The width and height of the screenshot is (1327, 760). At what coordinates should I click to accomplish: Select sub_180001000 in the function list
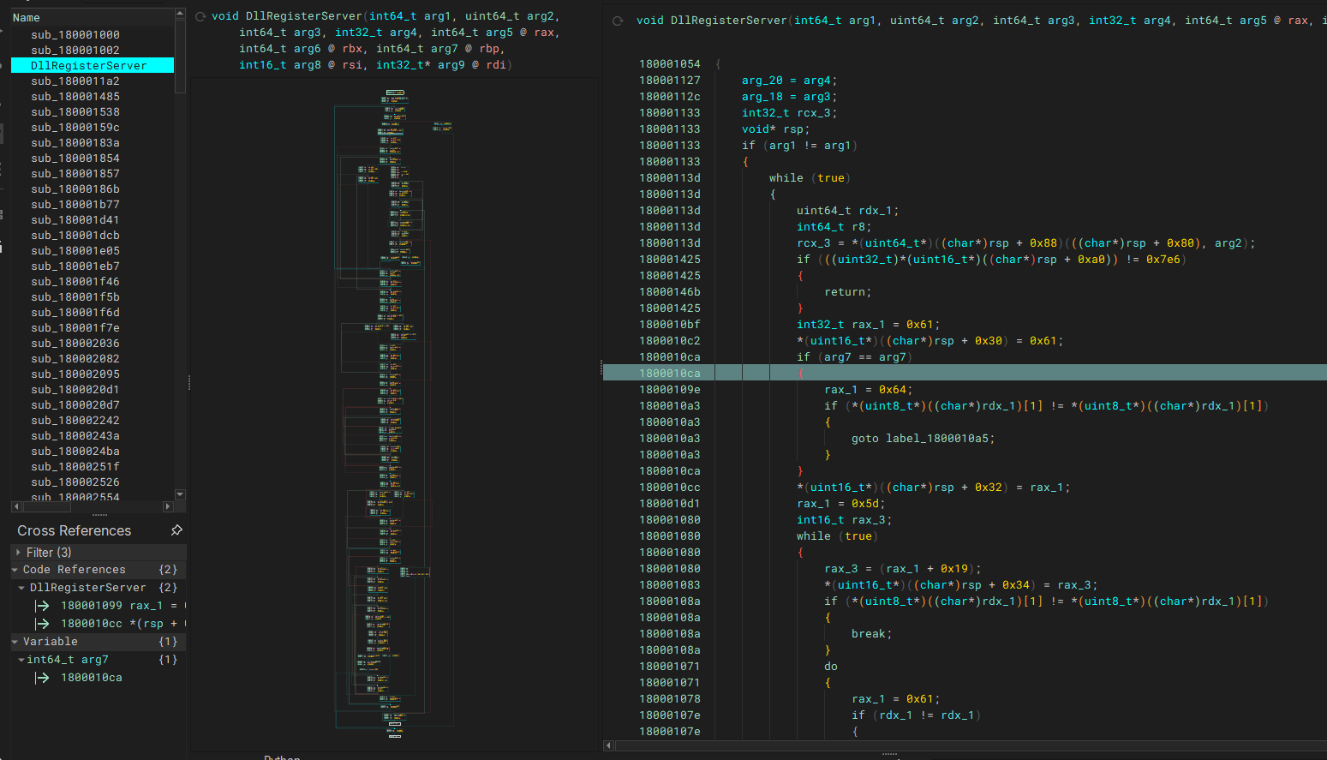click(x=93, y=34)
